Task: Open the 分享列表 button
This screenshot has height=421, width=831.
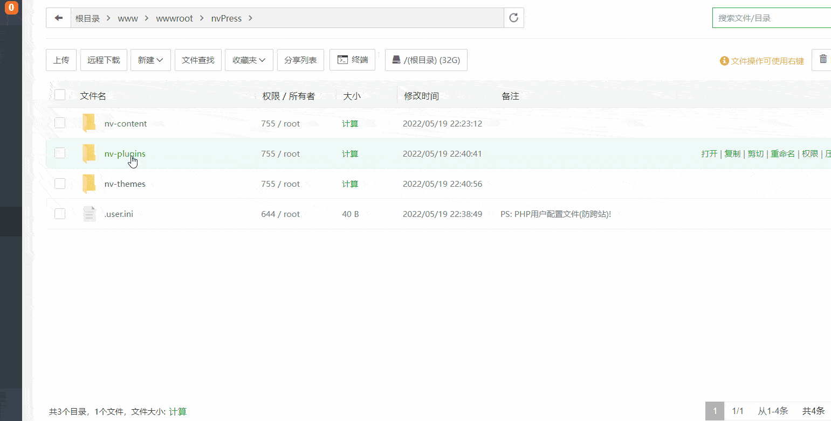Action: coord(300,60)
